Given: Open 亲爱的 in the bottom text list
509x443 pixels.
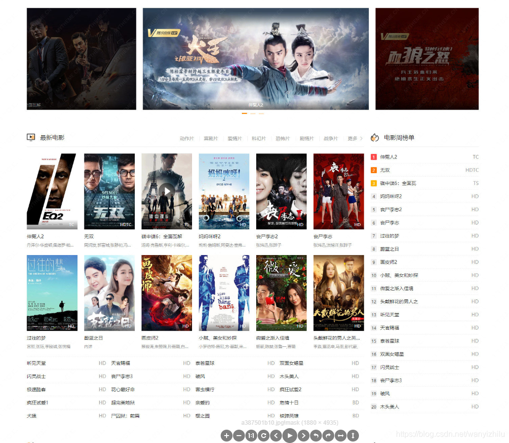Looking at the screenshot, I should pos(202,403).
